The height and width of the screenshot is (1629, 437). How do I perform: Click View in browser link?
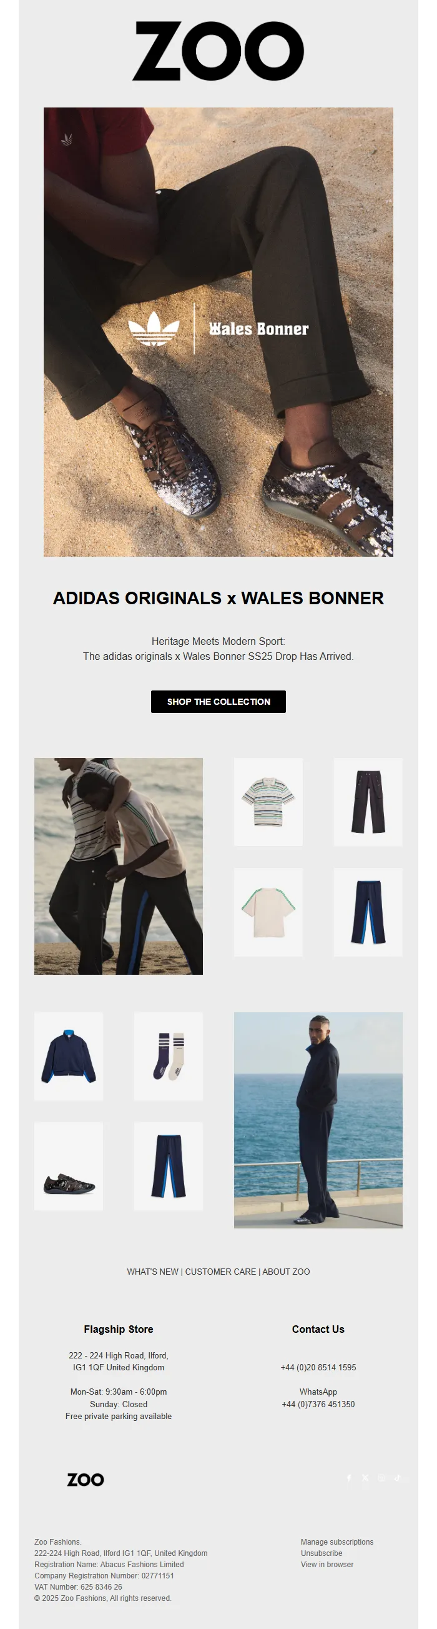327,1565
